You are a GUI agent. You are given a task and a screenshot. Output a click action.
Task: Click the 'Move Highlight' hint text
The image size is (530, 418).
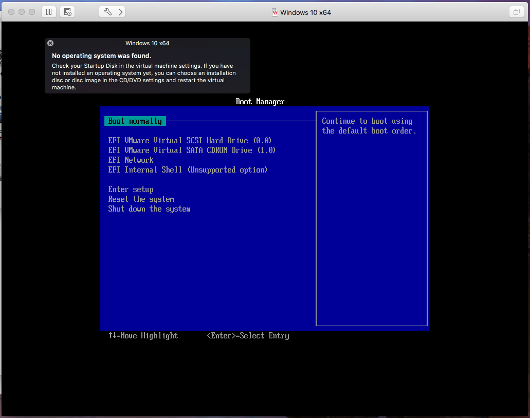click(149, 336)
